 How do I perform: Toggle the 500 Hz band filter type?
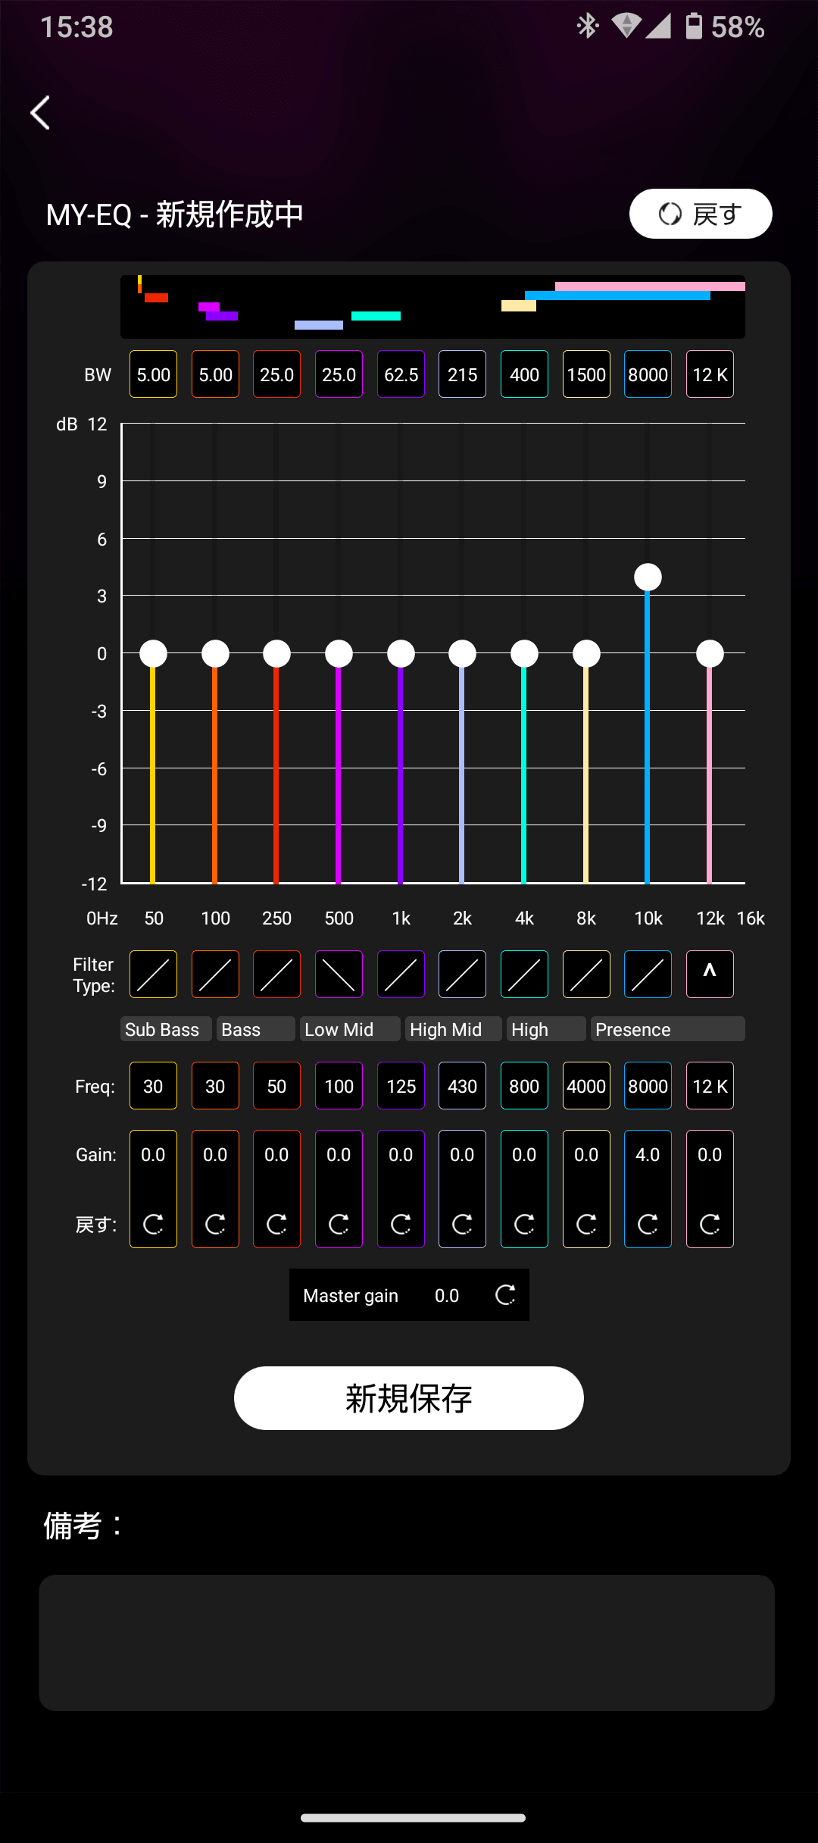[x=339, y=975]
